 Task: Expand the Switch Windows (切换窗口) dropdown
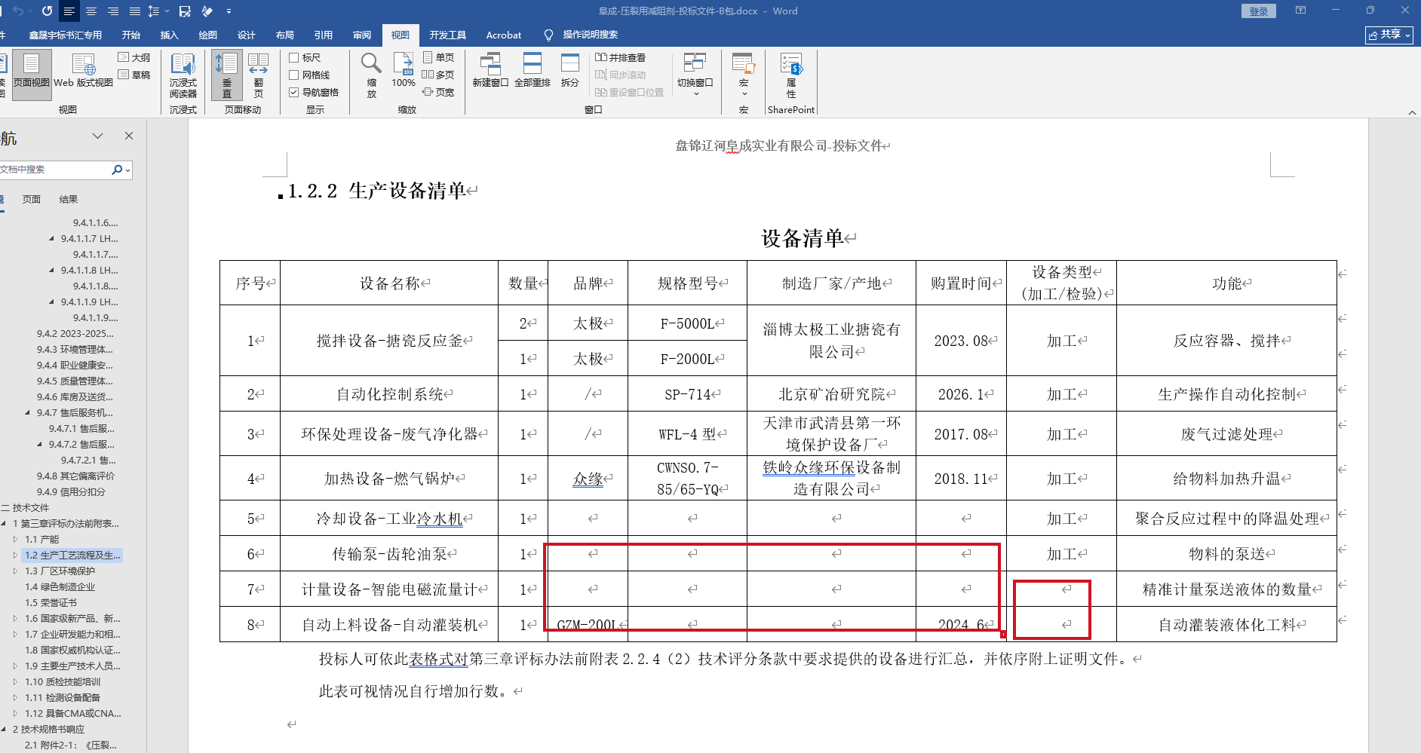click(695, 75)
